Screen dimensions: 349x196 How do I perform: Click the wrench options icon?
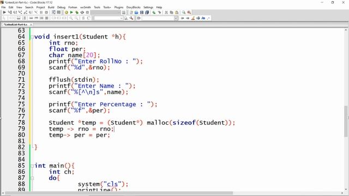(x=131, y=18)
